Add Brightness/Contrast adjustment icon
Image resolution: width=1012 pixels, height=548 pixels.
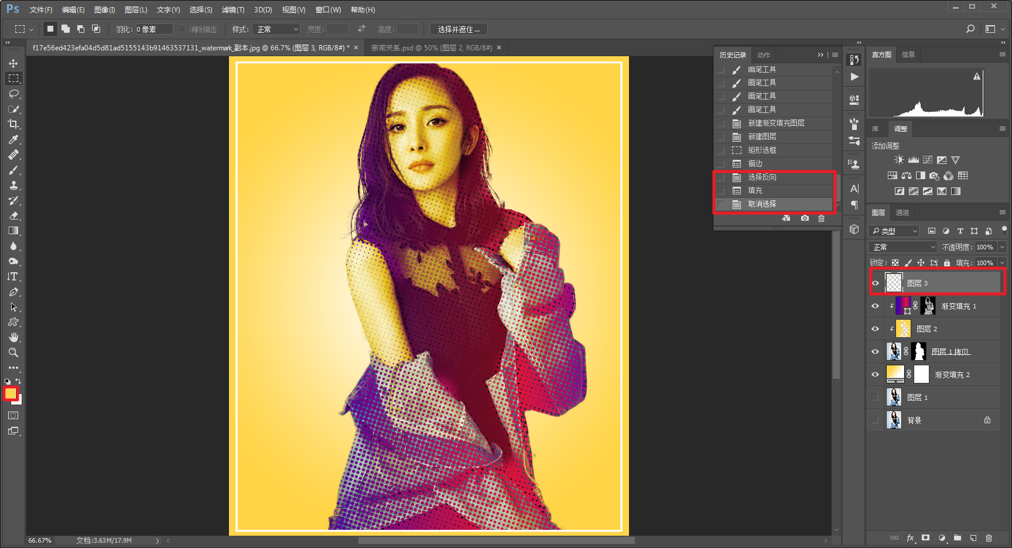point(899,160)
